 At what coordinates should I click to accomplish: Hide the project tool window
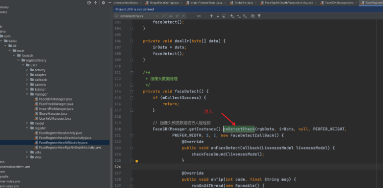click(109, 2)
